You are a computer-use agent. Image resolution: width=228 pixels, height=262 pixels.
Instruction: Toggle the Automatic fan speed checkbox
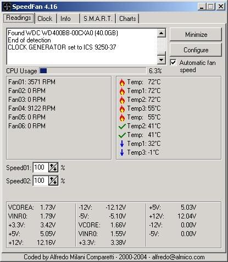(x=173, y=63)
